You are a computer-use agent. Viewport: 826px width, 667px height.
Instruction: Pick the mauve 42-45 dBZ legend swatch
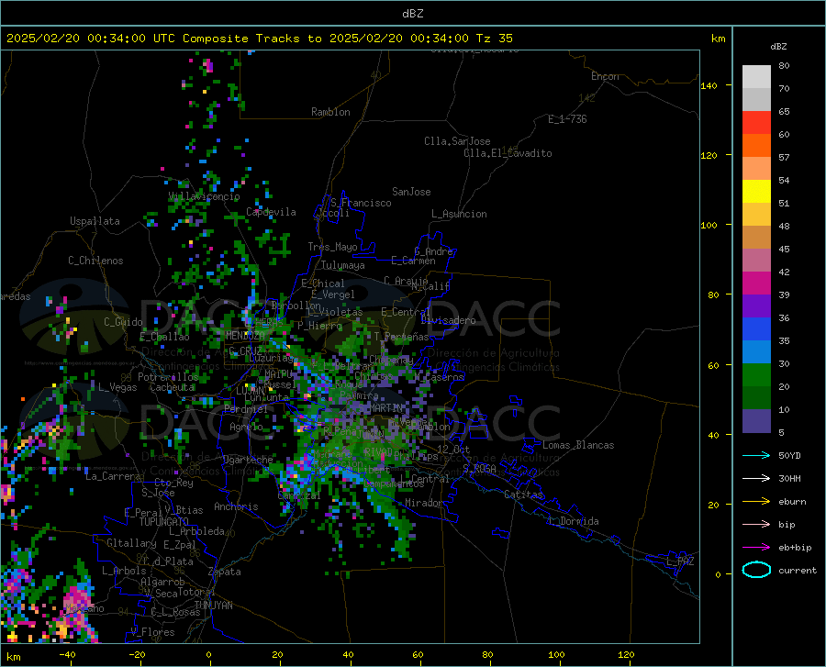click(756, 261)
